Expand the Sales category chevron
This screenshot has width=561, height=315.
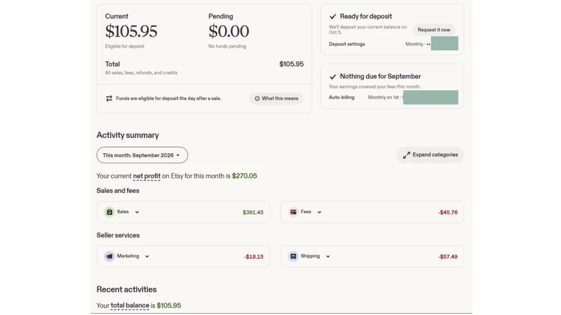click(137, 212)
